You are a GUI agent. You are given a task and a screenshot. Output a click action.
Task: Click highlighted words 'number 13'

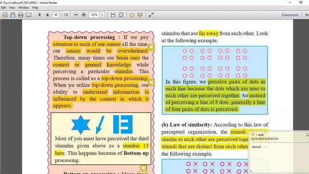click(x=136, y=146)
